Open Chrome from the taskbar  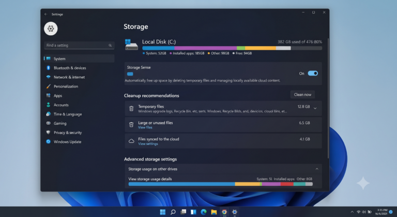pyautogui.click(x=224, y=212)
